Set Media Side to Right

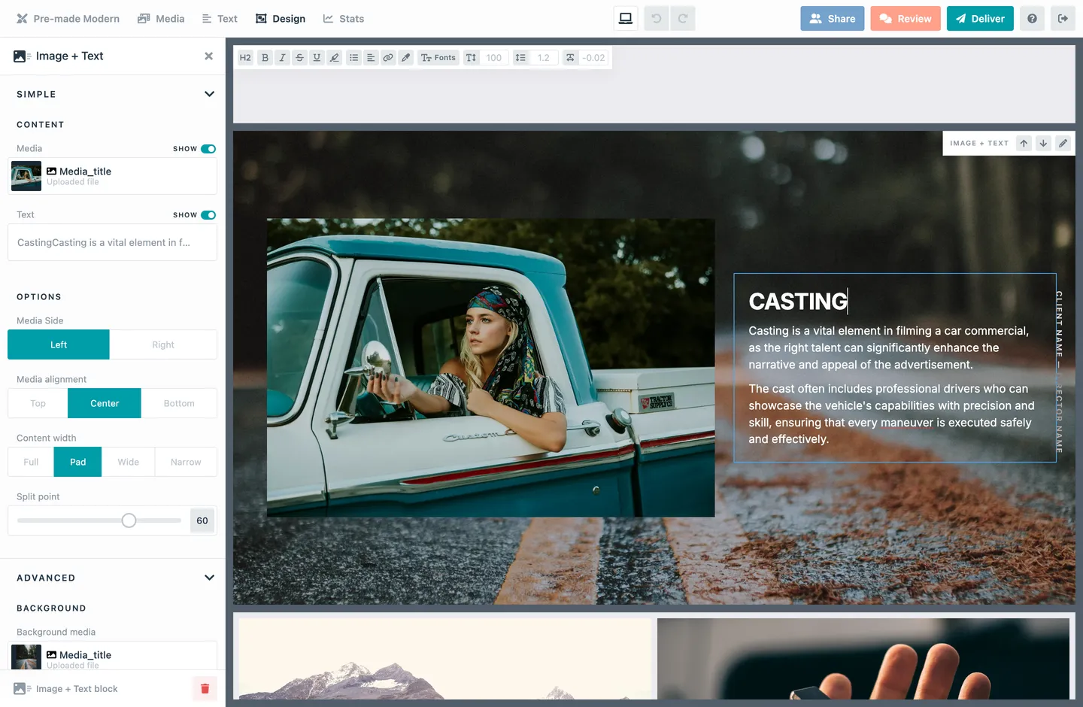[163, 344]
